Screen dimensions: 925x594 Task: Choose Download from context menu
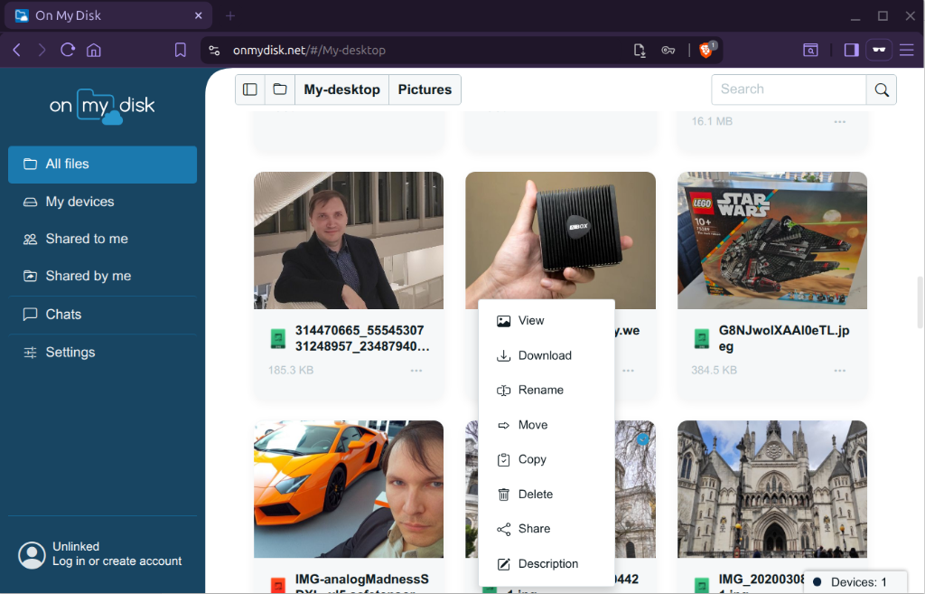tap(547, 355)
